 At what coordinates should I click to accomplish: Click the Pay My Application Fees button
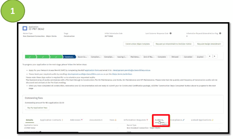point(37,108)
